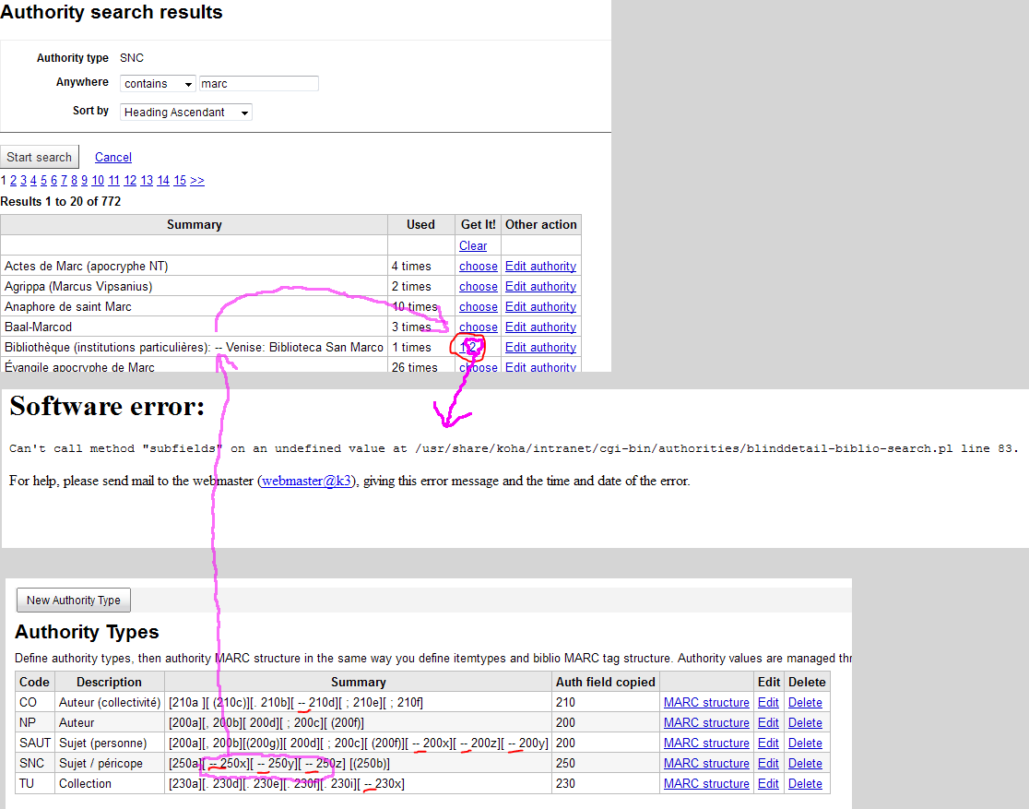This screenshot has height=809, width=1029.
Task: Go to results page 2
Action: (x=13, y=181)
